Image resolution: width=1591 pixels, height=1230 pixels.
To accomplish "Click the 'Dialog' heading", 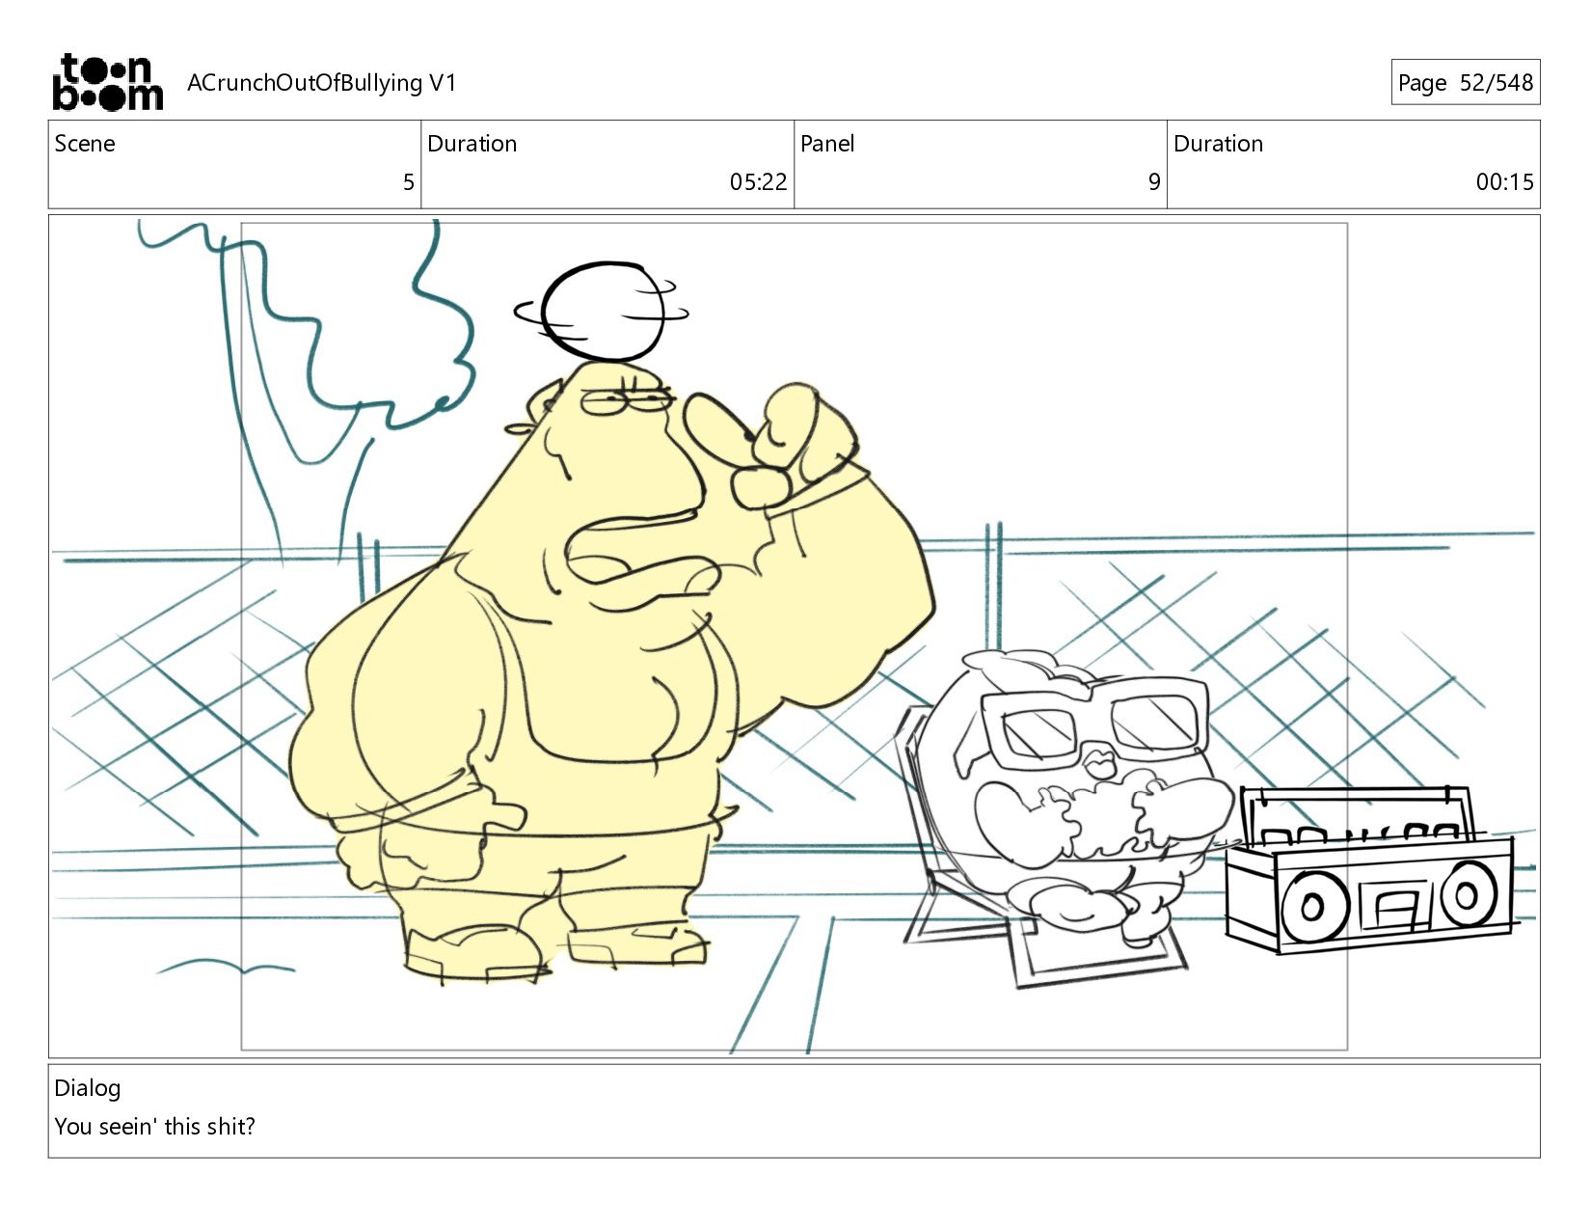I will pos(88,1088).
